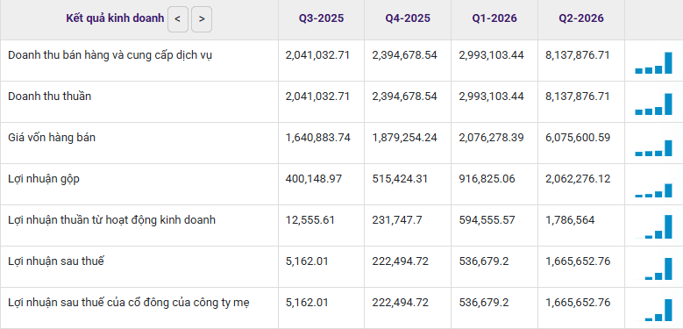
Task: Go to previous quarters with the < button
Action: (178, 19)
